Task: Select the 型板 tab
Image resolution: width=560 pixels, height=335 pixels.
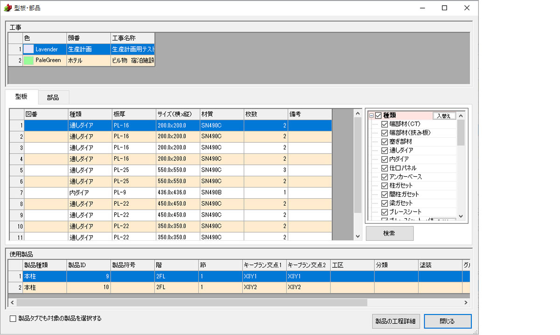Action: click(x=21, y=97)
